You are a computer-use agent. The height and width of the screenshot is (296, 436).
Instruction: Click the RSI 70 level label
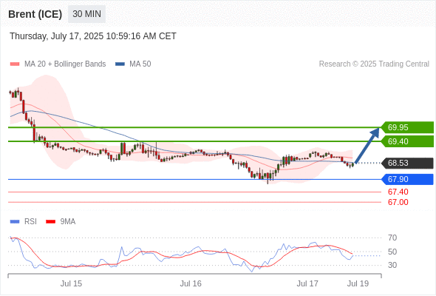point(392,238)
